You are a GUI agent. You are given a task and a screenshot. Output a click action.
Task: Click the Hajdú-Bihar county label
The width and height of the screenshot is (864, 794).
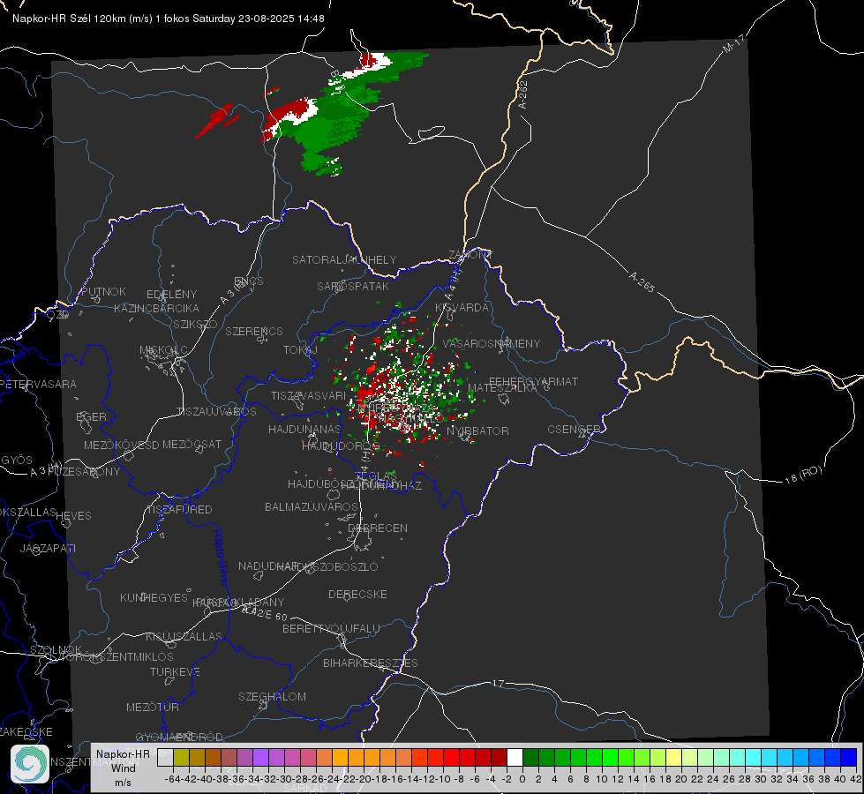221,558
